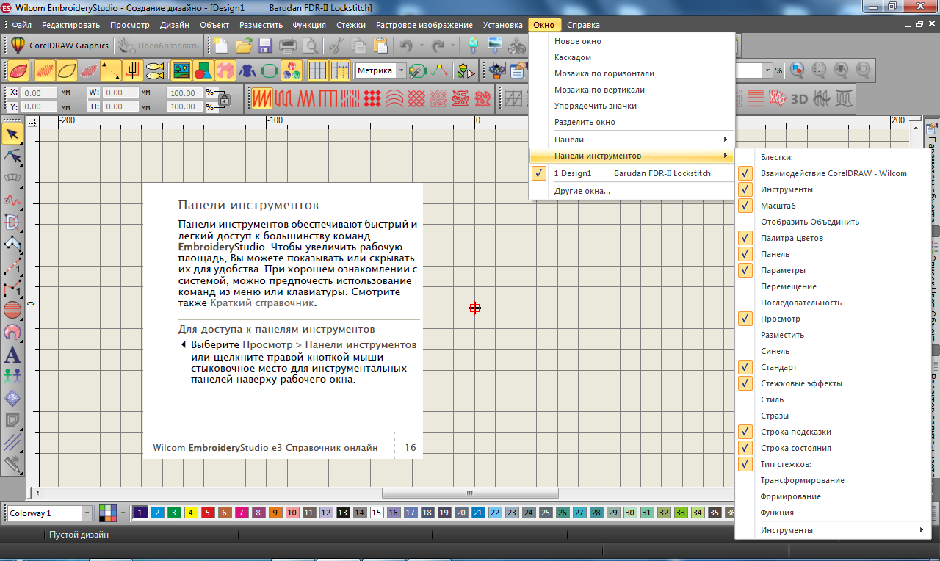
Task: Choose Каскадом from the Окно menu
Action: coord(572,57)
